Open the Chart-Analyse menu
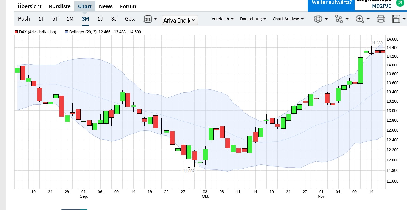This screenshot has height=210, width=407. click(288, 19)
